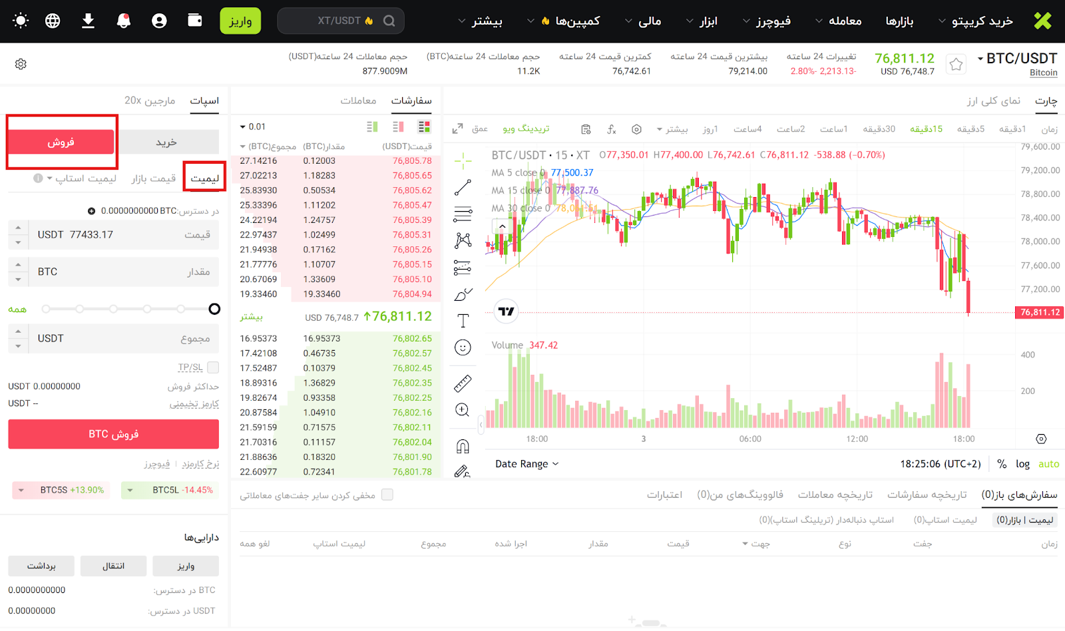Open the language globe icon
The image size is (1065, 631).
tap(53, 21)
